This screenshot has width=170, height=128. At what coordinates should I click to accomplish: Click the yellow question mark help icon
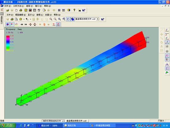click(x=74, y=10)
